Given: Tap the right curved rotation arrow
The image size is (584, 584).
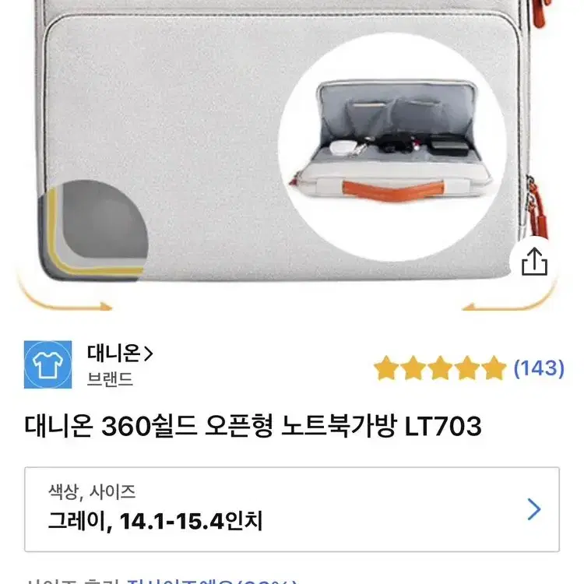Looking at the screenshot, I should (x=509, y=297).
